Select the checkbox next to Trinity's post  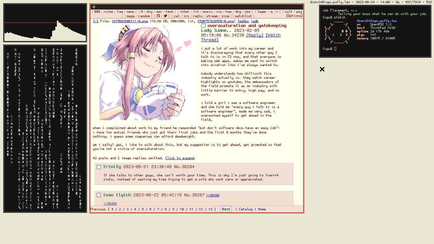coord(99,167)
